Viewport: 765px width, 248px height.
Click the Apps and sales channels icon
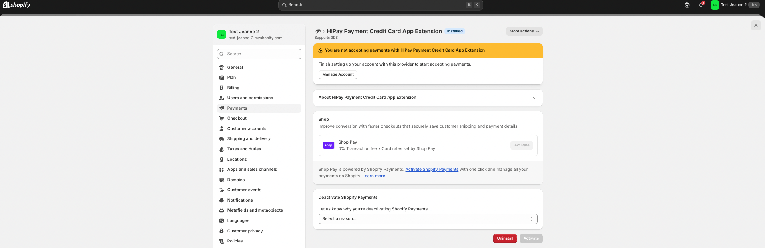(221, 170)
